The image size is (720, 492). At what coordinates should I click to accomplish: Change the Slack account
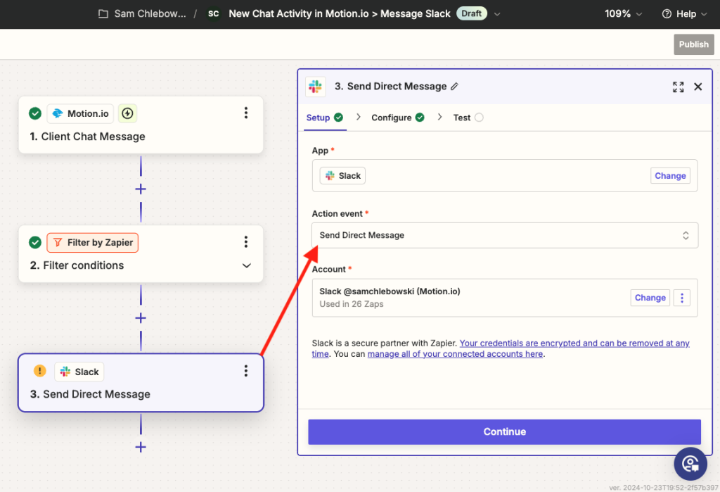(x=650, y=298)
